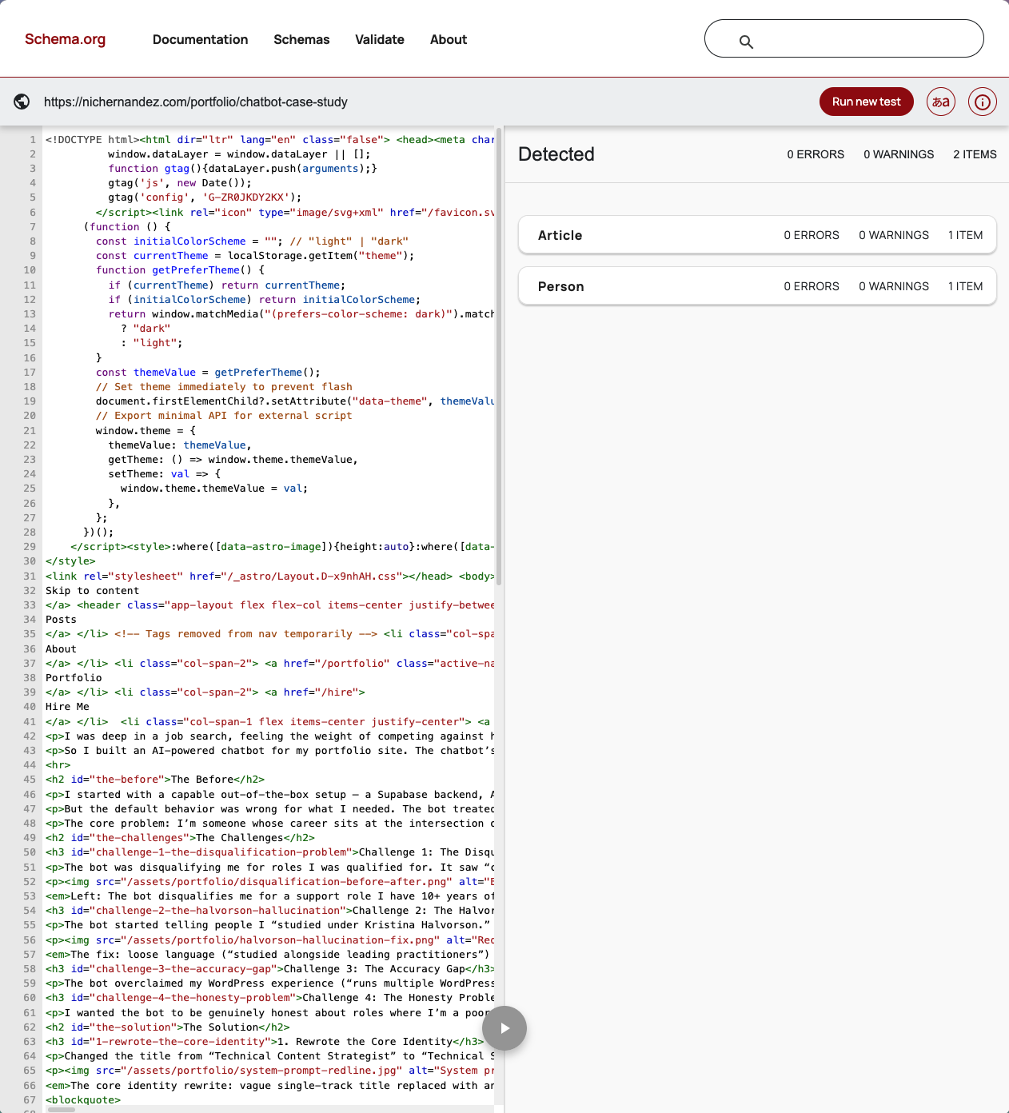Click code line 'function getPreferTheme()'
Image resolution: width=1009 pixels, height=1113 pixels.
[180, 270]
